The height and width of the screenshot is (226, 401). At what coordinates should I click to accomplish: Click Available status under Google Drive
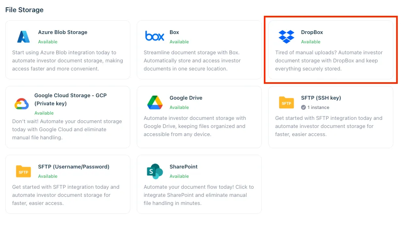(x=179, y=107)
